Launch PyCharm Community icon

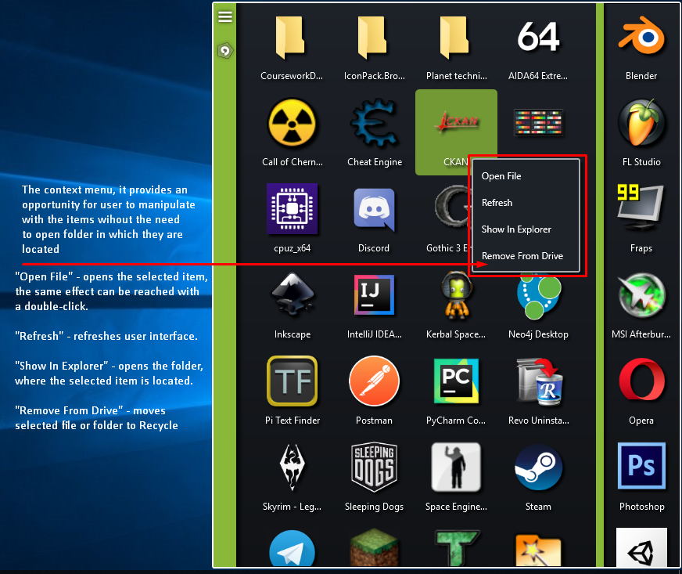(456, 381)
